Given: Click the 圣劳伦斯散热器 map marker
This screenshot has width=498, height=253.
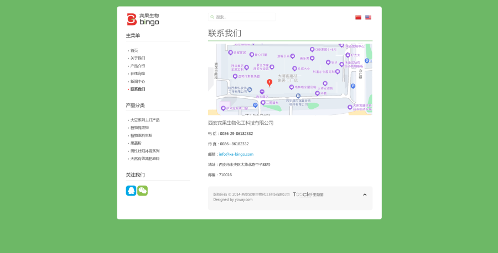Looking at the screenshot, I should tap(235, 76).
